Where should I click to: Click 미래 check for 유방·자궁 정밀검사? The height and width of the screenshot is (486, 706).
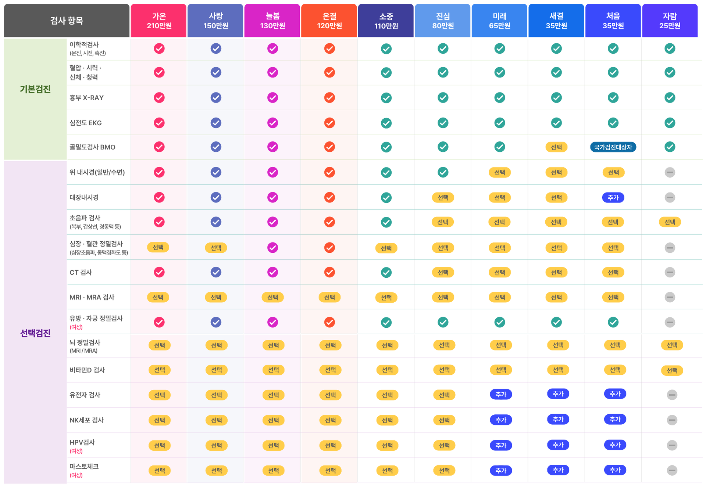pyautogui.click(x=499, y=322)
